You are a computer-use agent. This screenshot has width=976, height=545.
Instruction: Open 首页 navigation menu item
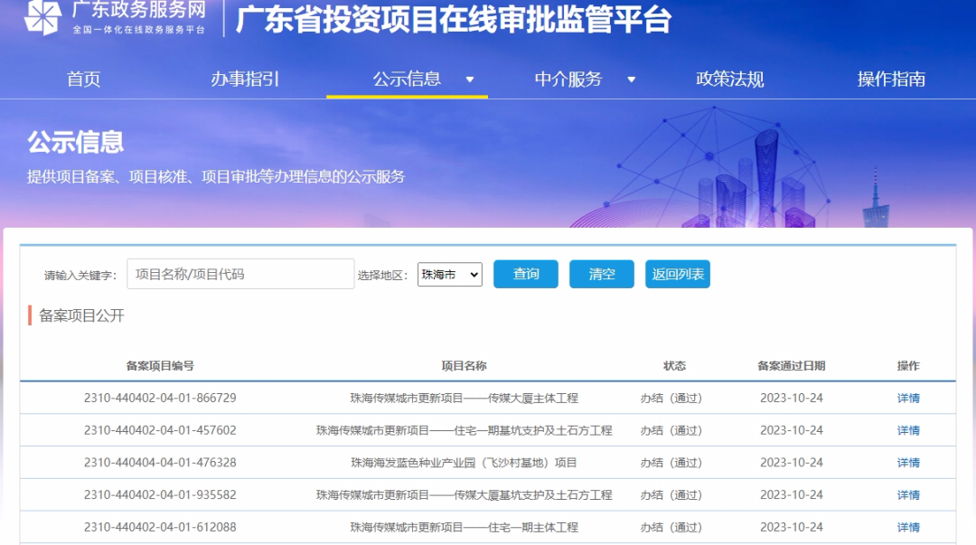tap(83, 80)
